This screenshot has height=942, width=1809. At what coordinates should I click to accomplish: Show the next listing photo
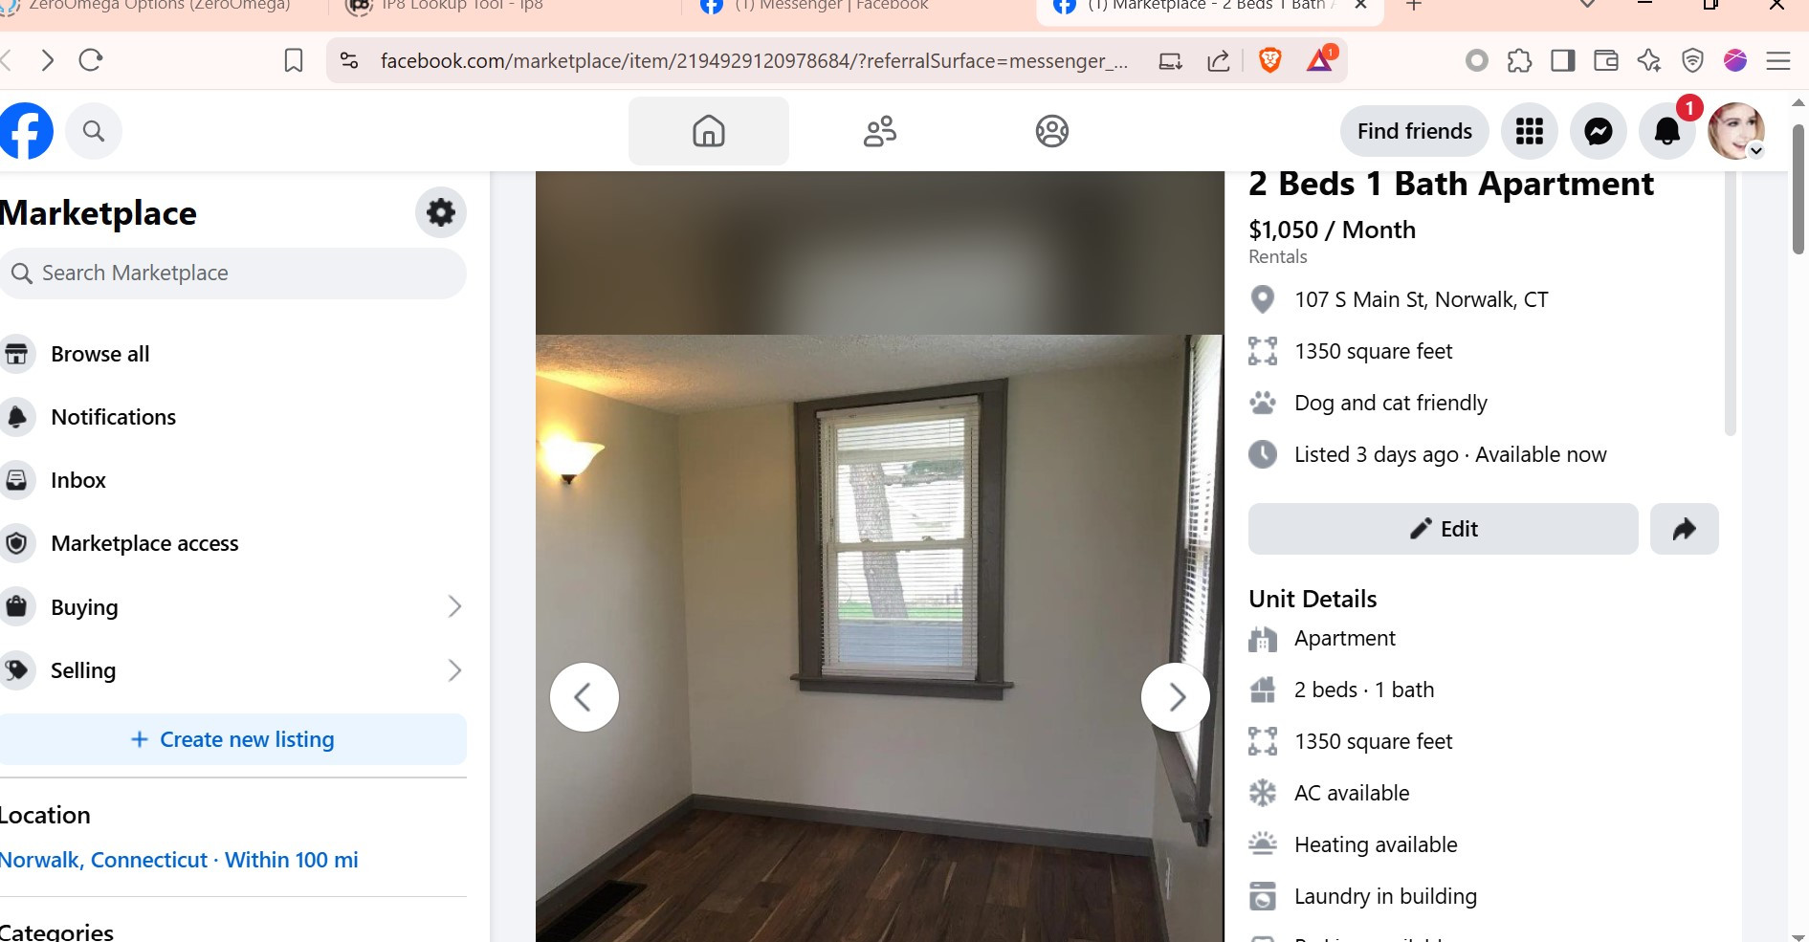point(1176,697)
